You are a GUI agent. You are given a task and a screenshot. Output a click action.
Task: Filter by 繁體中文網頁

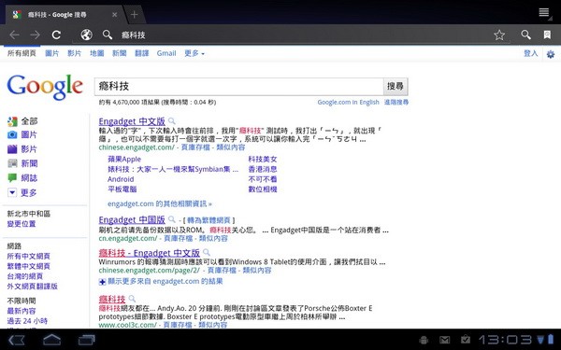(29, 266)
